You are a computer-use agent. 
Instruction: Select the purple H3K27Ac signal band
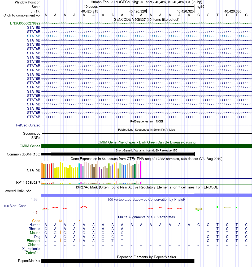pyautogui.click(x=146, y=195)
